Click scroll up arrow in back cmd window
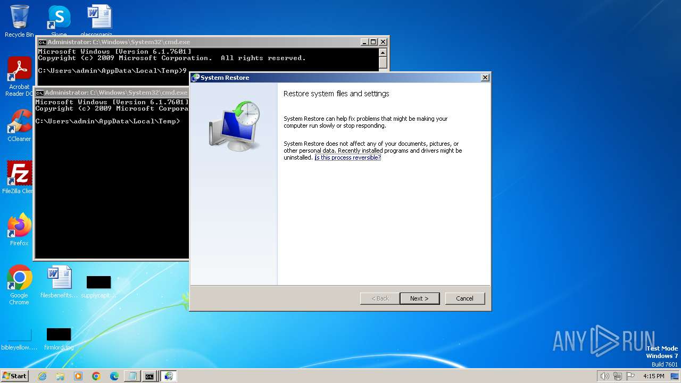Image resolution: width=681 pixels, height=383 pixels. (x=383, y=52)
